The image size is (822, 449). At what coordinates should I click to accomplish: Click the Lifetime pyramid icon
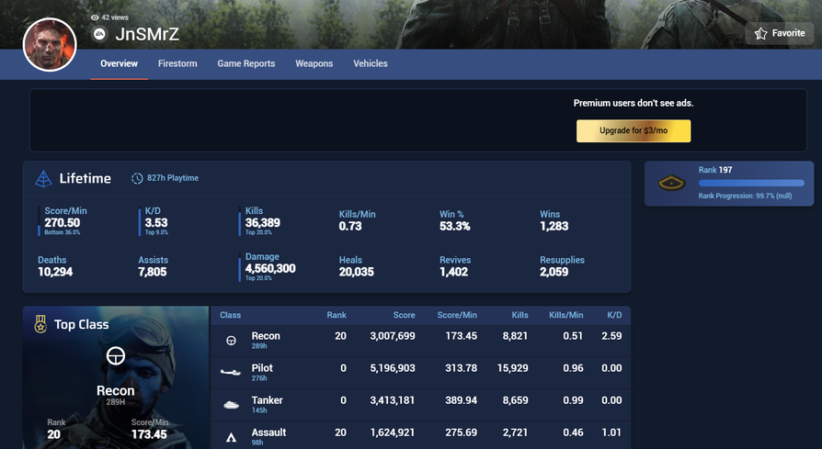pyautogui.click(x=43, y=178)
